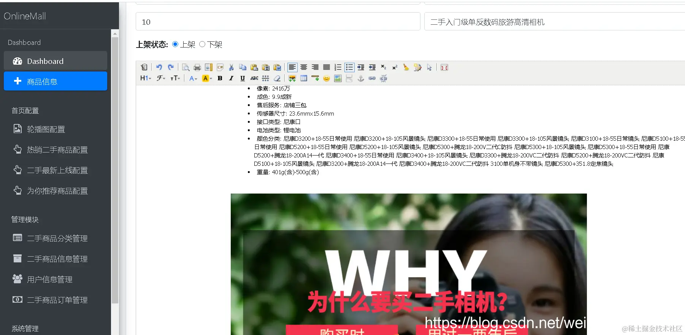Underline the selected text
Image resolution: width=685 pixels, height=335 pixels.
click(243, 78)
